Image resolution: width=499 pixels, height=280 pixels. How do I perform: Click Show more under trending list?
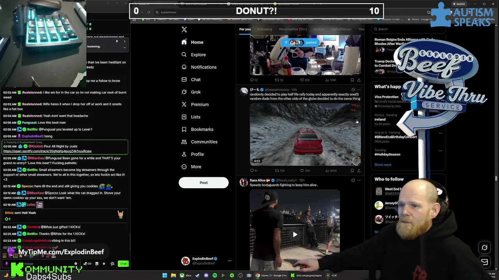pyautogui.click(x=383, y=165)
